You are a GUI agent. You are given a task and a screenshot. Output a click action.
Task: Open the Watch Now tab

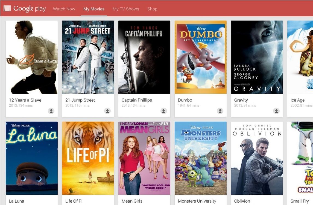[64, 9]
